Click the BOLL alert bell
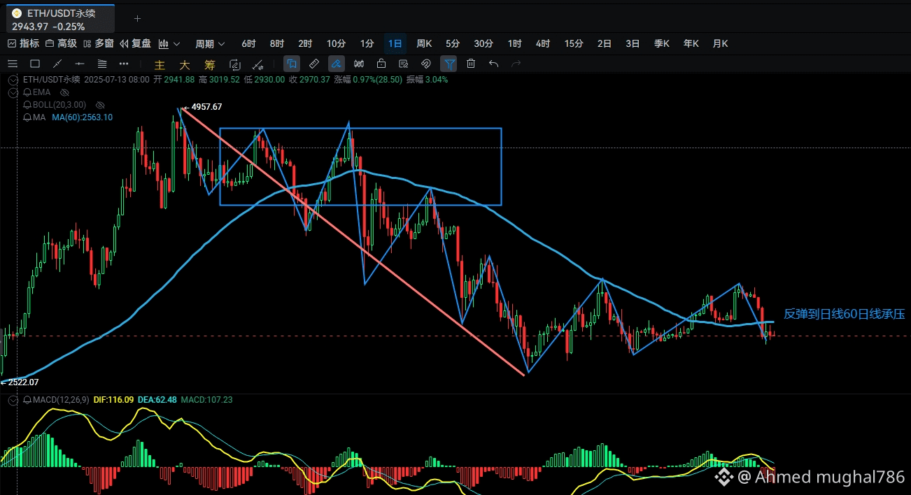The height and width of the screenshot is (495, 911). coord(27,105)
